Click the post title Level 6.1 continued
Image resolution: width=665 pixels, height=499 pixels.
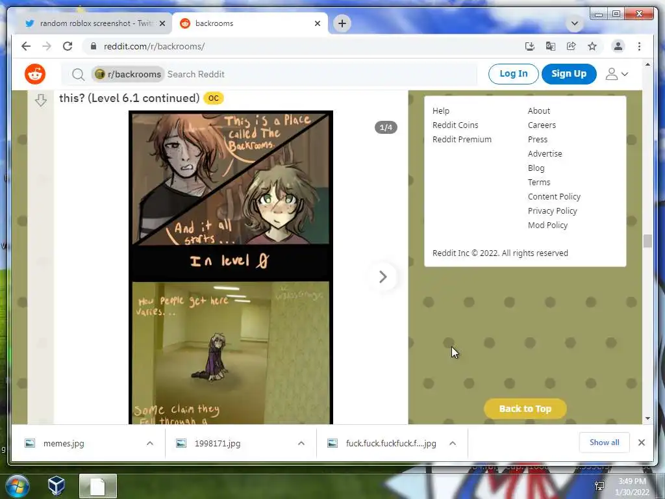tap(129, 98)
